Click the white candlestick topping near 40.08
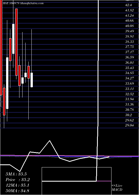The image size is (139, 195). pyautogui.click(x=13, y=39)
